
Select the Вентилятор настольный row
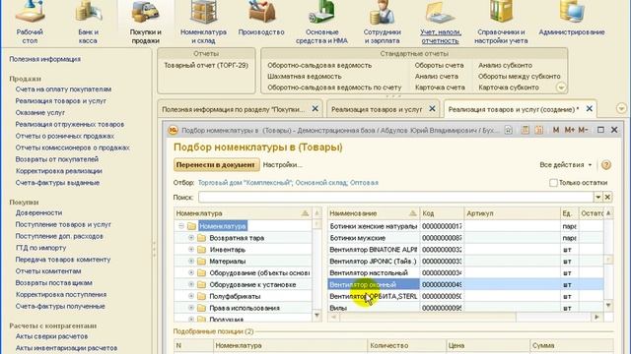(465, 273)
